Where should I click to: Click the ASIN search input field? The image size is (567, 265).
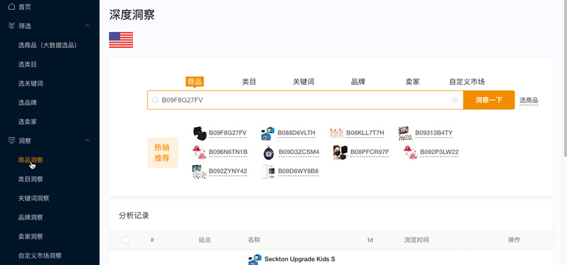click(305, 100)
